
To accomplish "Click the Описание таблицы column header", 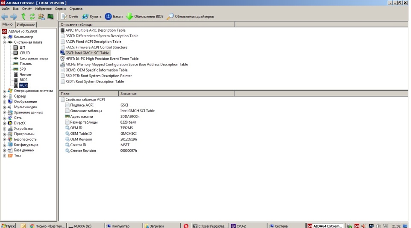I will pyautogui.click(x=147, y=24).
